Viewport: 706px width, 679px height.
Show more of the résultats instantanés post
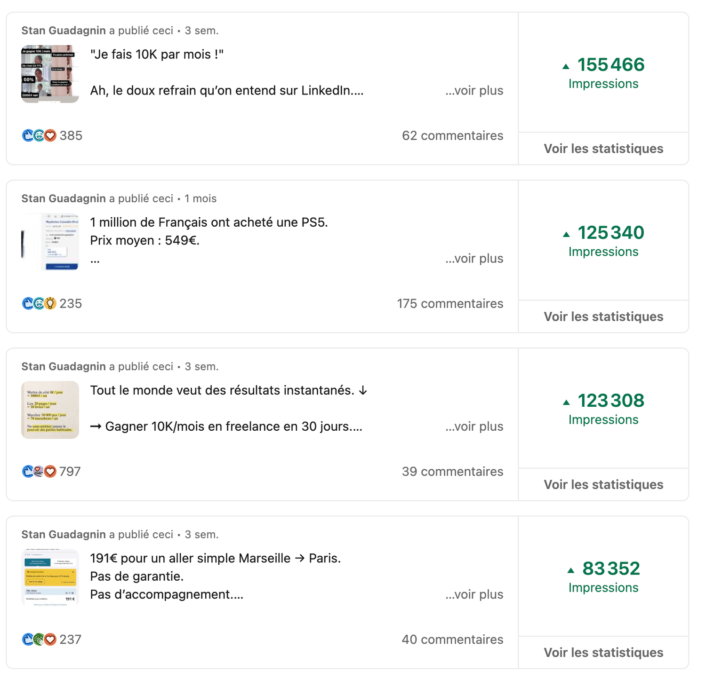(x=474, y=426)
